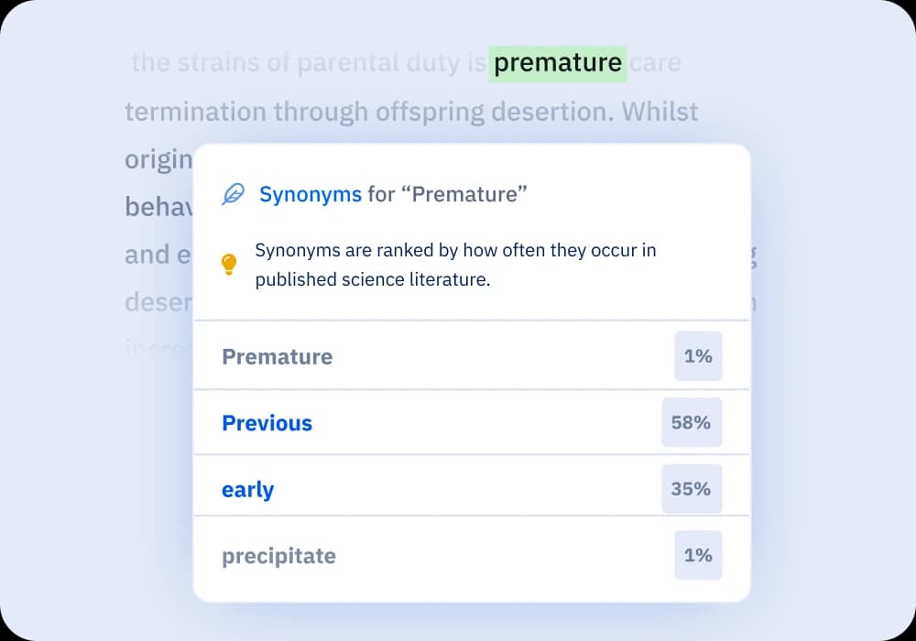Select the "precipitate" synonym option
The image size is (916, 641).
[278, 556]
